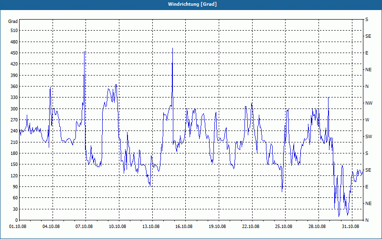Click the 510 value on the degree axis
Image resolution: width=382 pixels, height=239 pixels.
coord(14,31)
